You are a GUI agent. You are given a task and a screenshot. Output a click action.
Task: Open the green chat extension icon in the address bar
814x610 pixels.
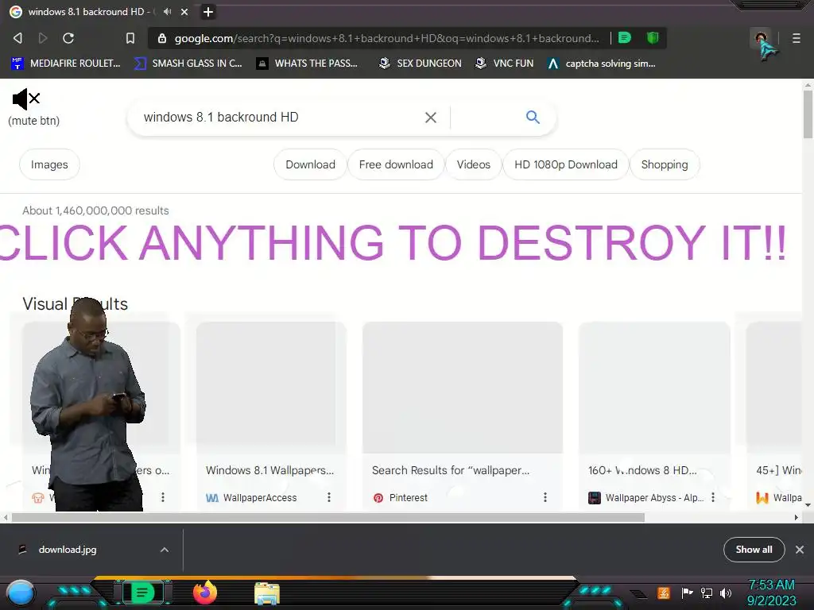point(625,38)
